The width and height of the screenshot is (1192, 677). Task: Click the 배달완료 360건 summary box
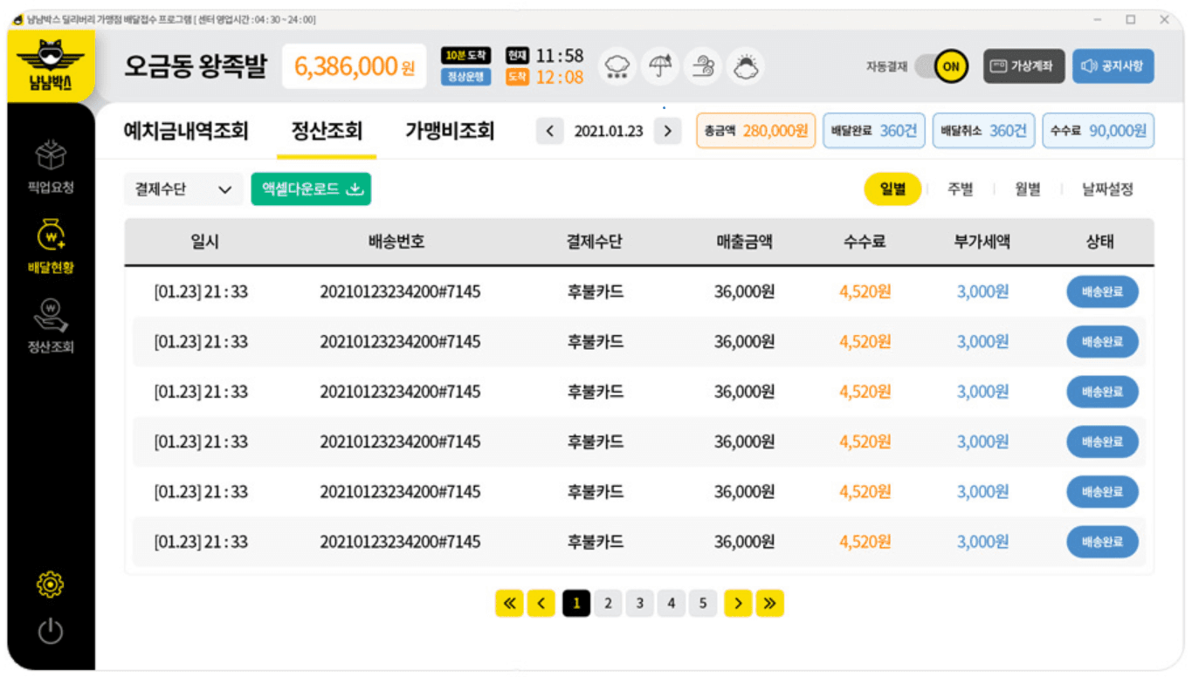coord(874,131)
